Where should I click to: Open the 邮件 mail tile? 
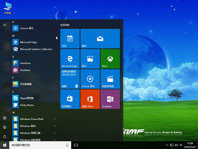coord(100,38)
